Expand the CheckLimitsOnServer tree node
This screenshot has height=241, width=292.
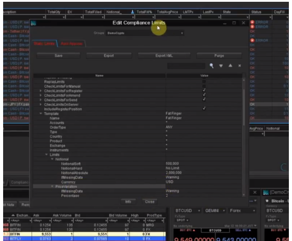click(x=41, y=104)
